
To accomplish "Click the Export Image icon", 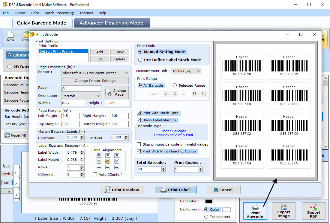I will click(283, 207).
